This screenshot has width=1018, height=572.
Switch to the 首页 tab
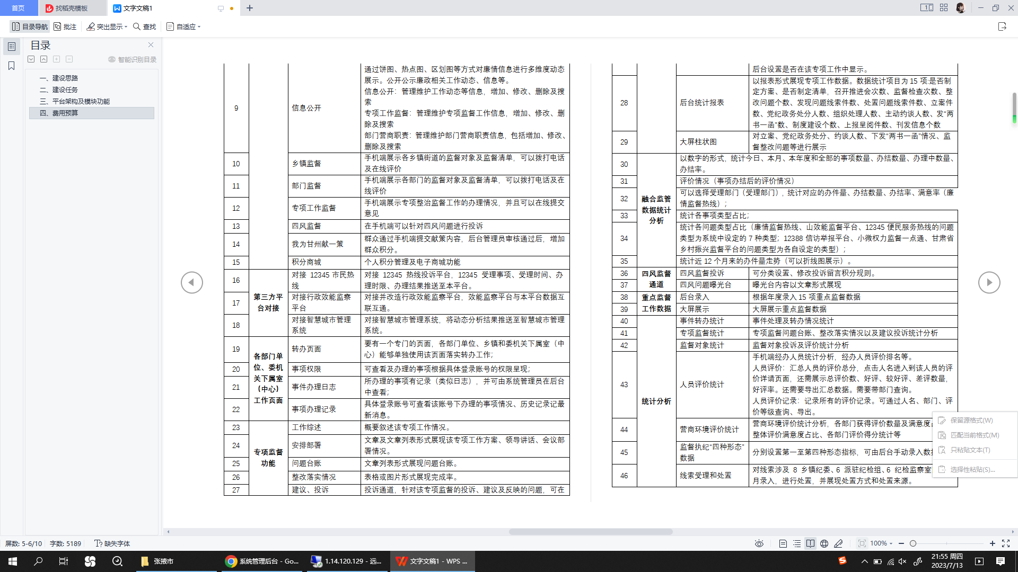pyautogui.click(x=19, y=8)
